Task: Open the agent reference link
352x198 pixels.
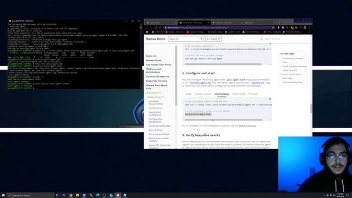Action: point(248,126)
